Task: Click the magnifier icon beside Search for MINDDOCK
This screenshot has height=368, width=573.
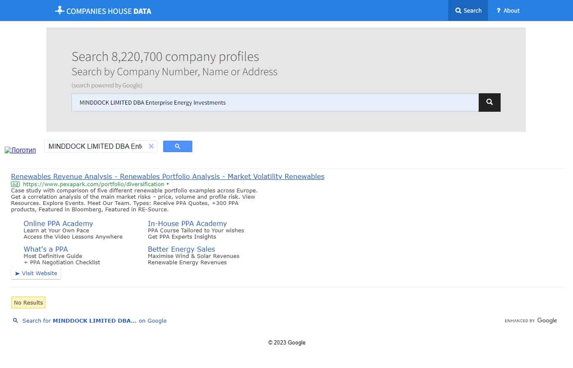Action: [16, 321]
